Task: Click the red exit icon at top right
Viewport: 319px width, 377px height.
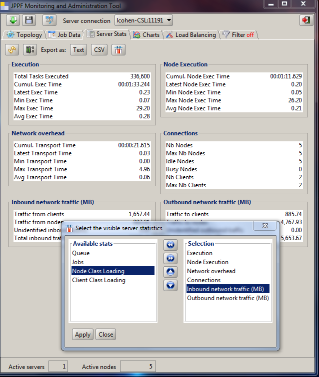Action: pos(305,20)
